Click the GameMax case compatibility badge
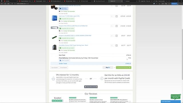This screenshot has width=183, height=103. [67, 48]
